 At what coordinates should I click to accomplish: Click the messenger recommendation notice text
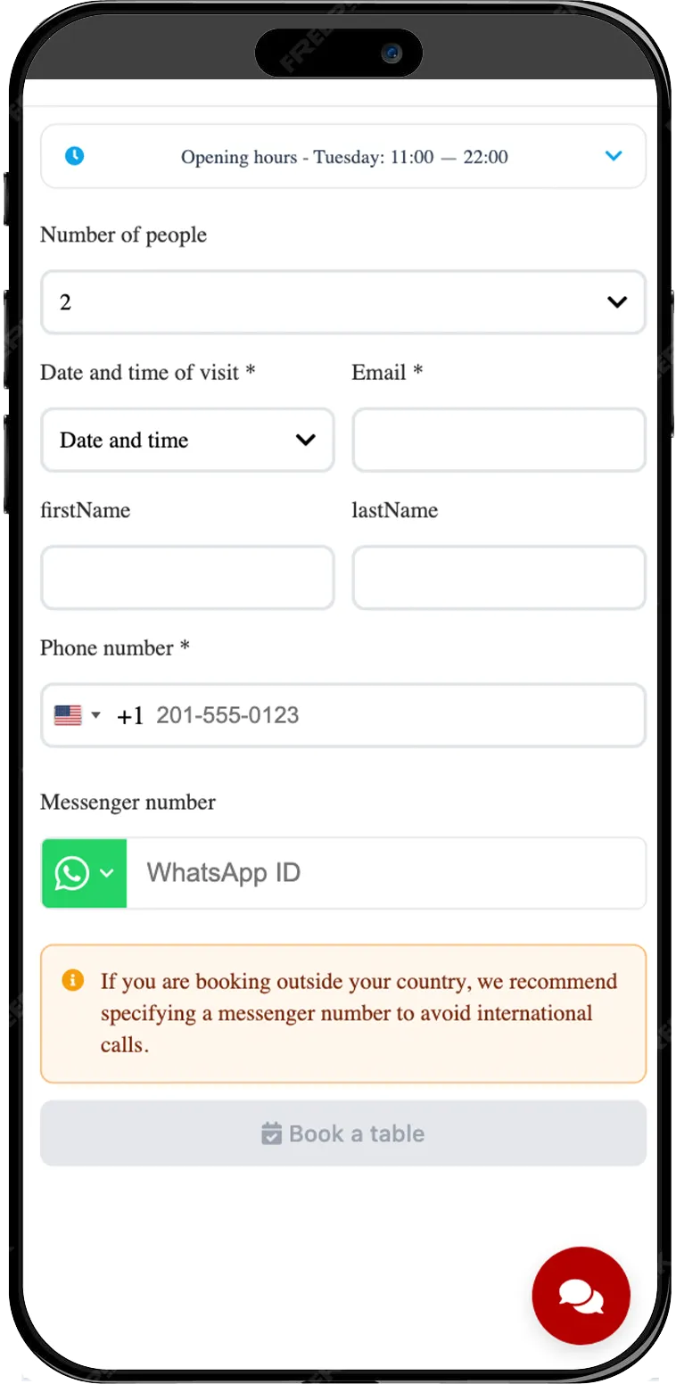point(359,1013)
